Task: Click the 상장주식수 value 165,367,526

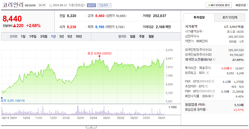Action: (236, 36)
